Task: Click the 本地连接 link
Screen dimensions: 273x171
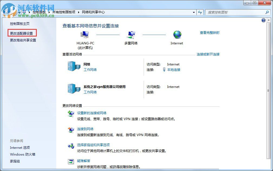Action: (x=173, y=70)
